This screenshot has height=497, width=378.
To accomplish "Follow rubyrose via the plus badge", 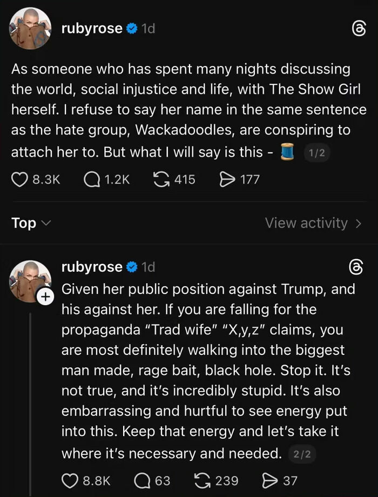I will point(46,296).
